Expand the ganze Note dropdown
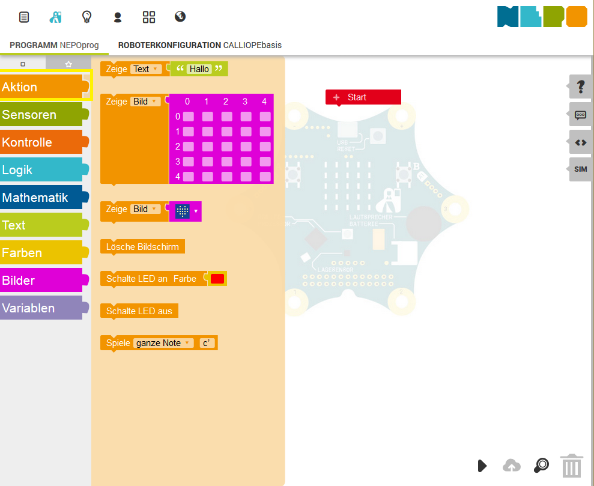Screen dimensions: 594x486 [163, 343]
